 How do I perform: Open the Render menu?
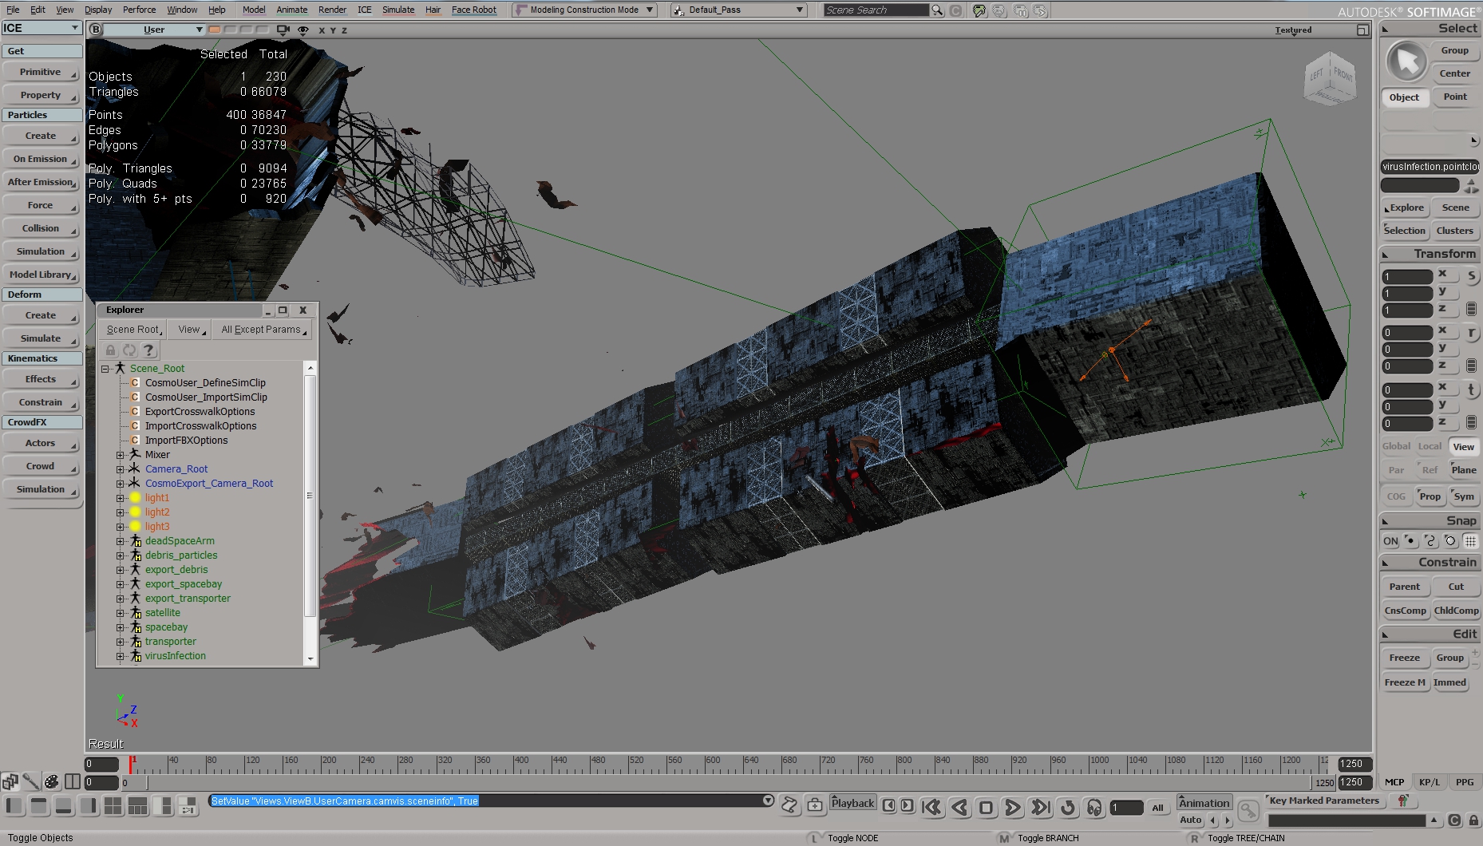point(332,10)
